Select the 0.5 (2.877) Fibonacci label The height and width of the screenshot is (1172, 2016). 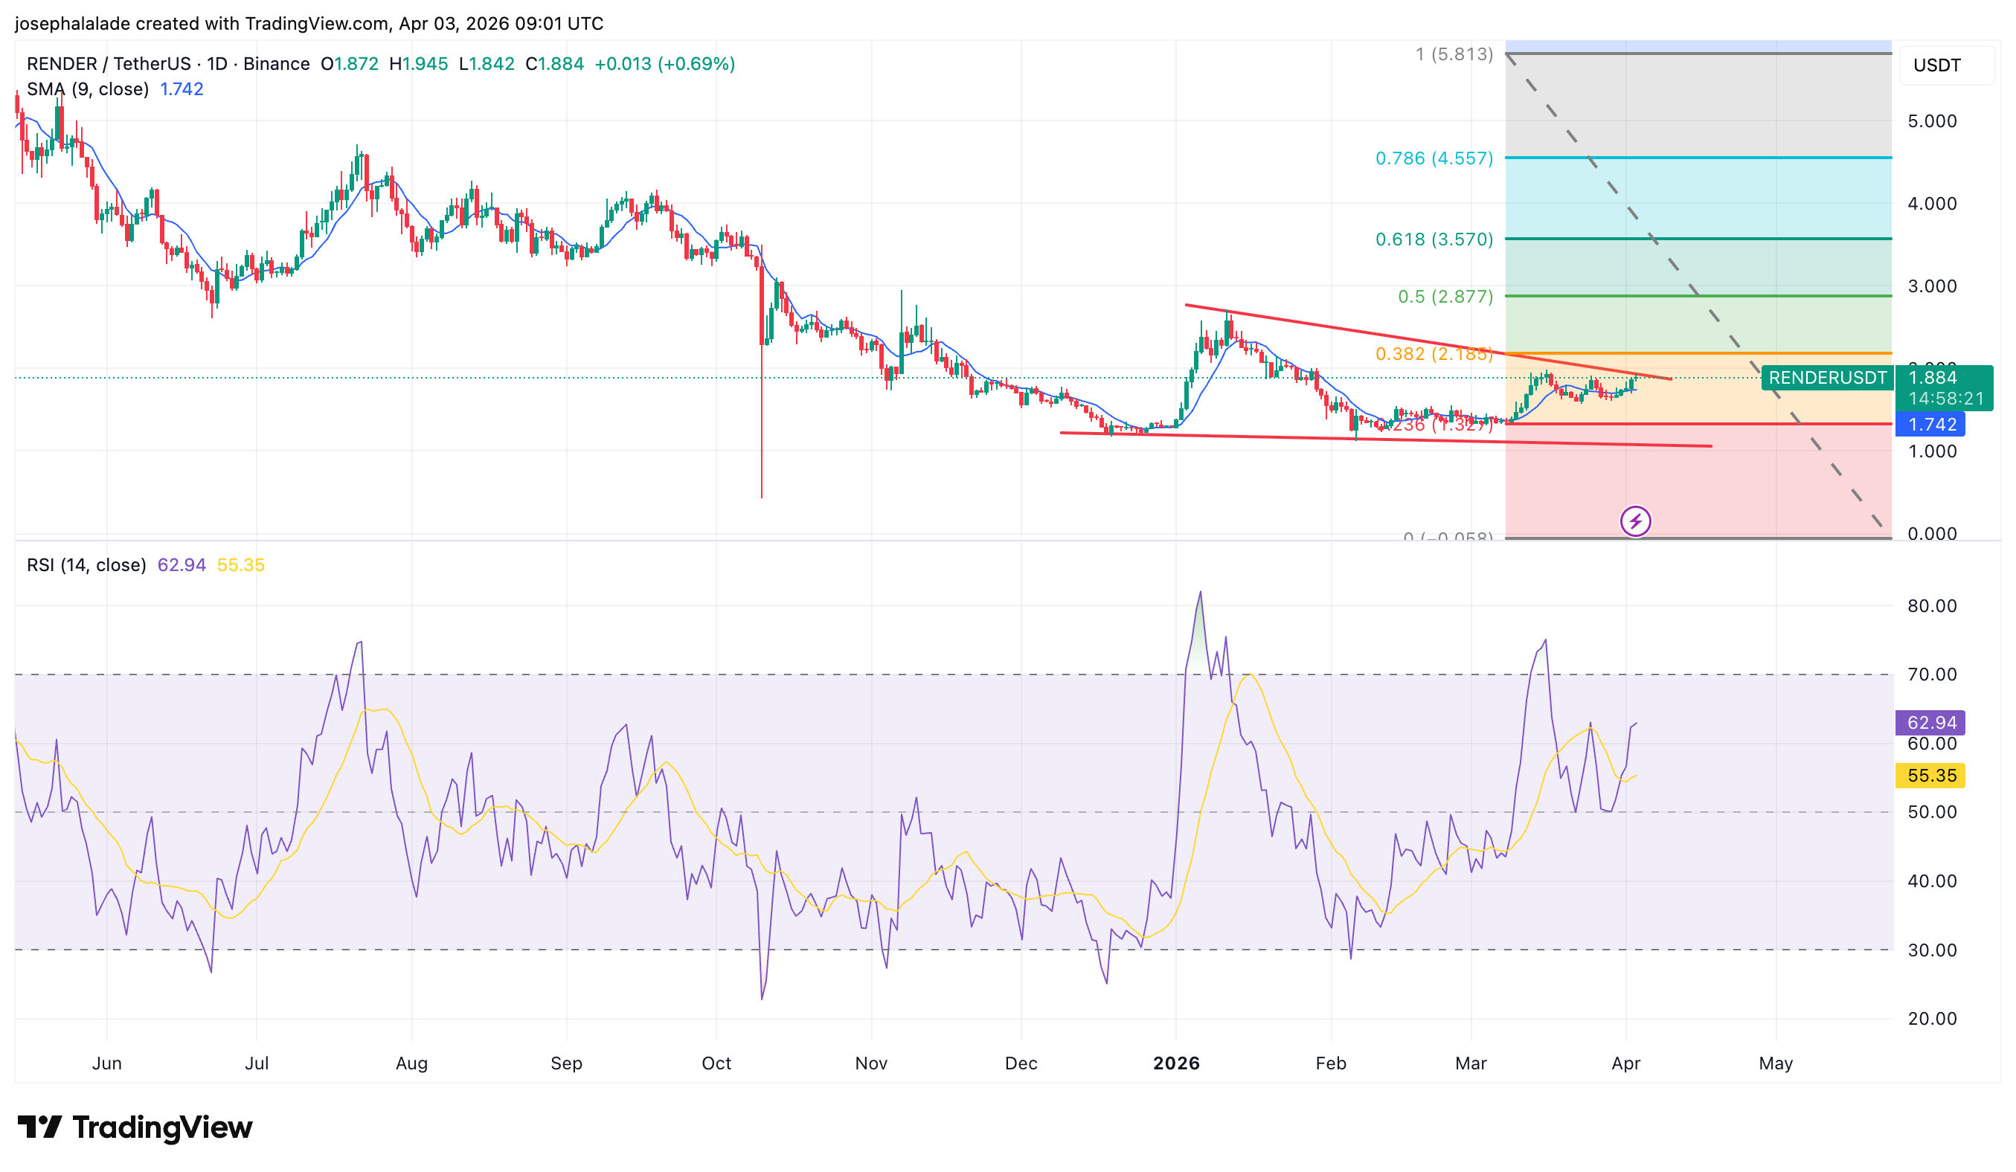[x=1445, y=297]
